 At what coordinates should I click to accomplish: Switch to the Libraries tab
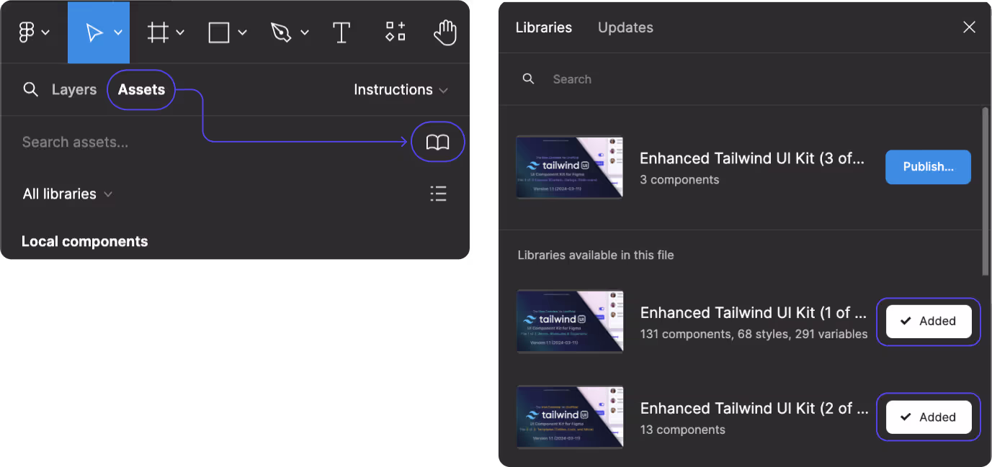click(544, 27)
